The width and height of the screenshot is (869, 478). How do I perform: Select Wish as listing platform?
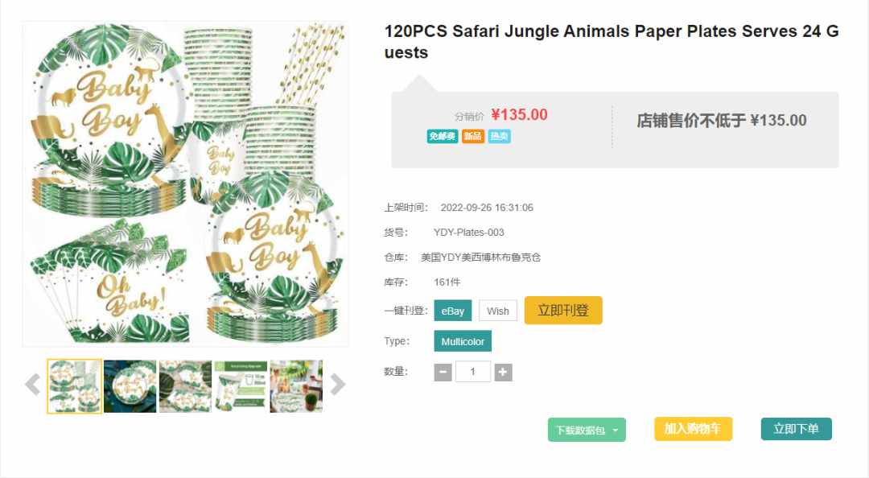(x=498, y=311)
